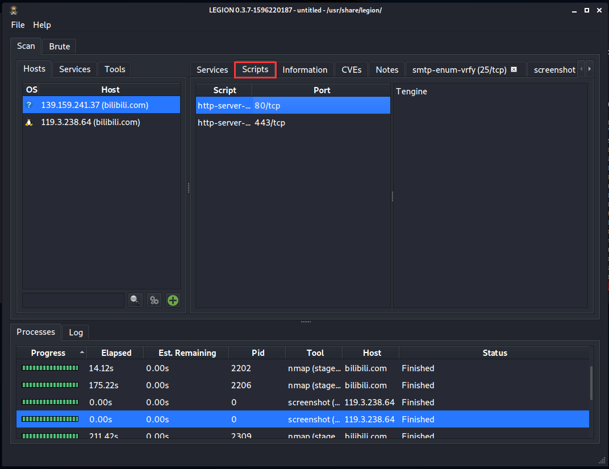The image size is (609, 469).
Task: Close the smtp-enum-vrfy (25/tcp) tab
Action: coord(514,69)
